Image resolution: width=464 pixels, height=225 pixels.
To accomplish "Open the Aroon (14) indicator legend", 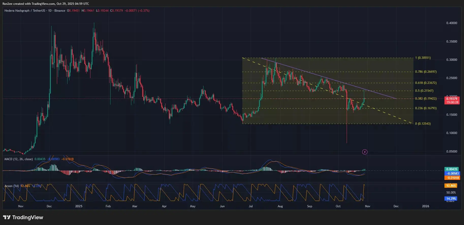I will coord(12,186).
